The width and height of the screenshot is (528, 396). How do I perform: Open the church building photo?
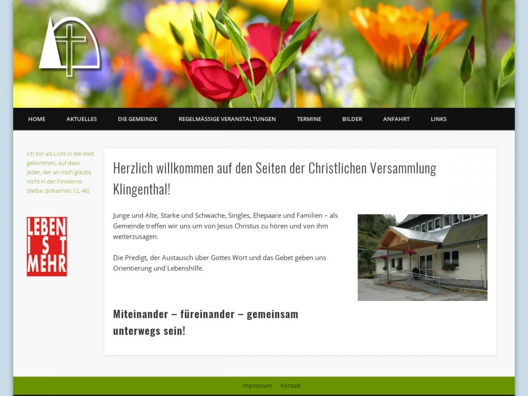(x=422, y=258)
